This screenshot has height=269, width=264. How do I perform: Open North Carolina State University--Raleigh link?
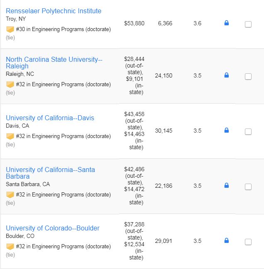tap(54, 63)
